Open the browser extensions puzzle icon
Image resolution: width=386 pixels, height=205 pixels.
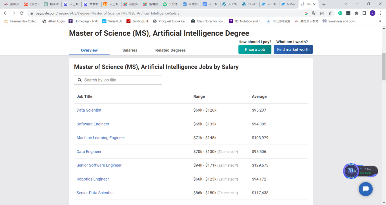point(356,13)
